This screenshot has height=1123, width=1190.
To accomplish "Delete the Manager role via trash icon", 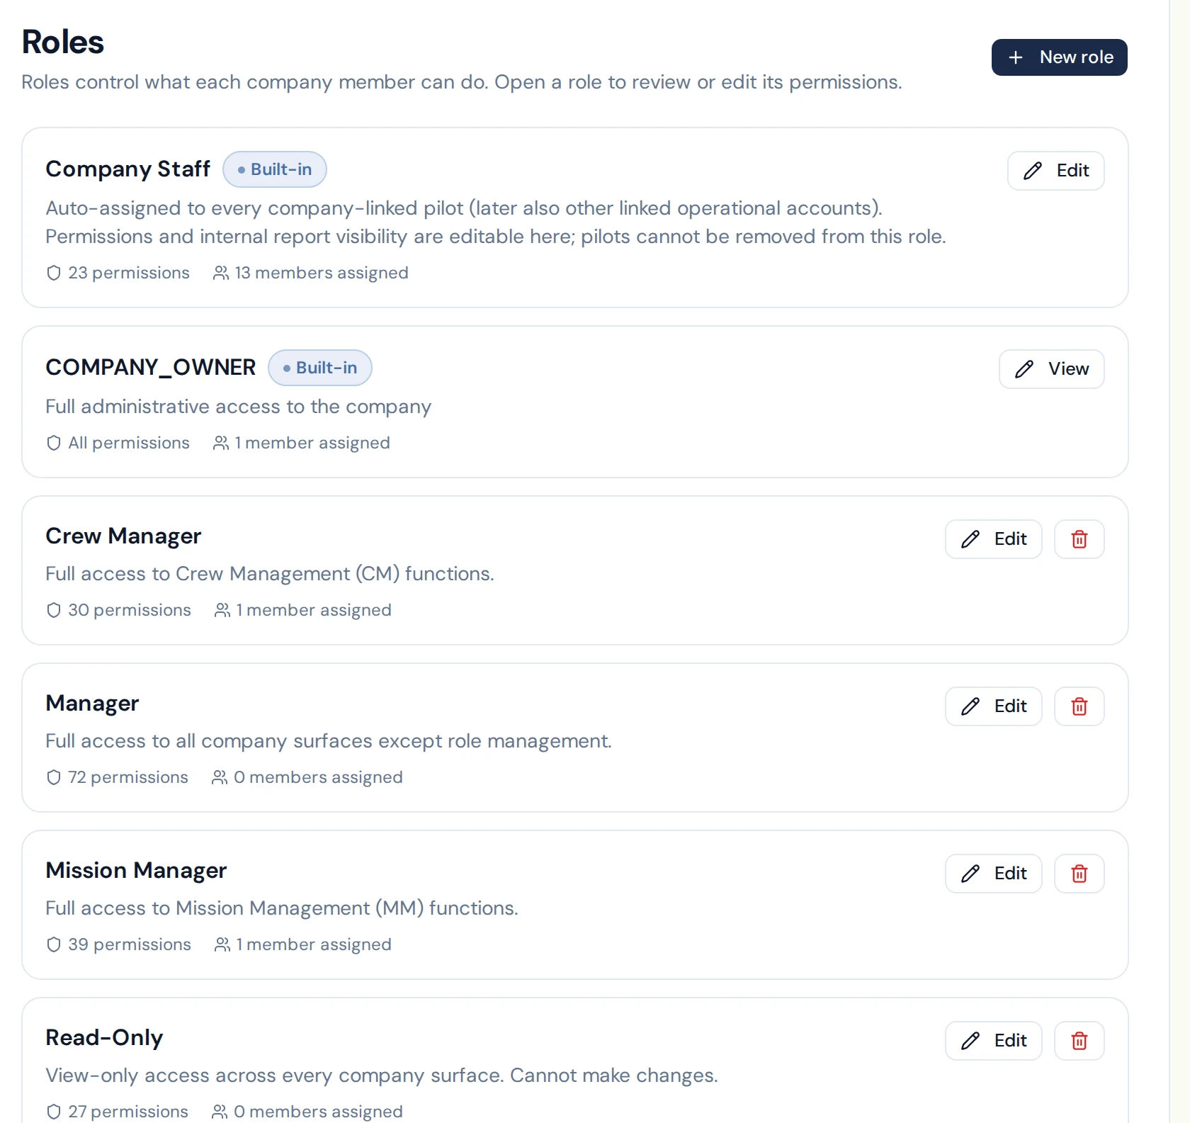I will pyautogui.click(x=1079, y=706).
